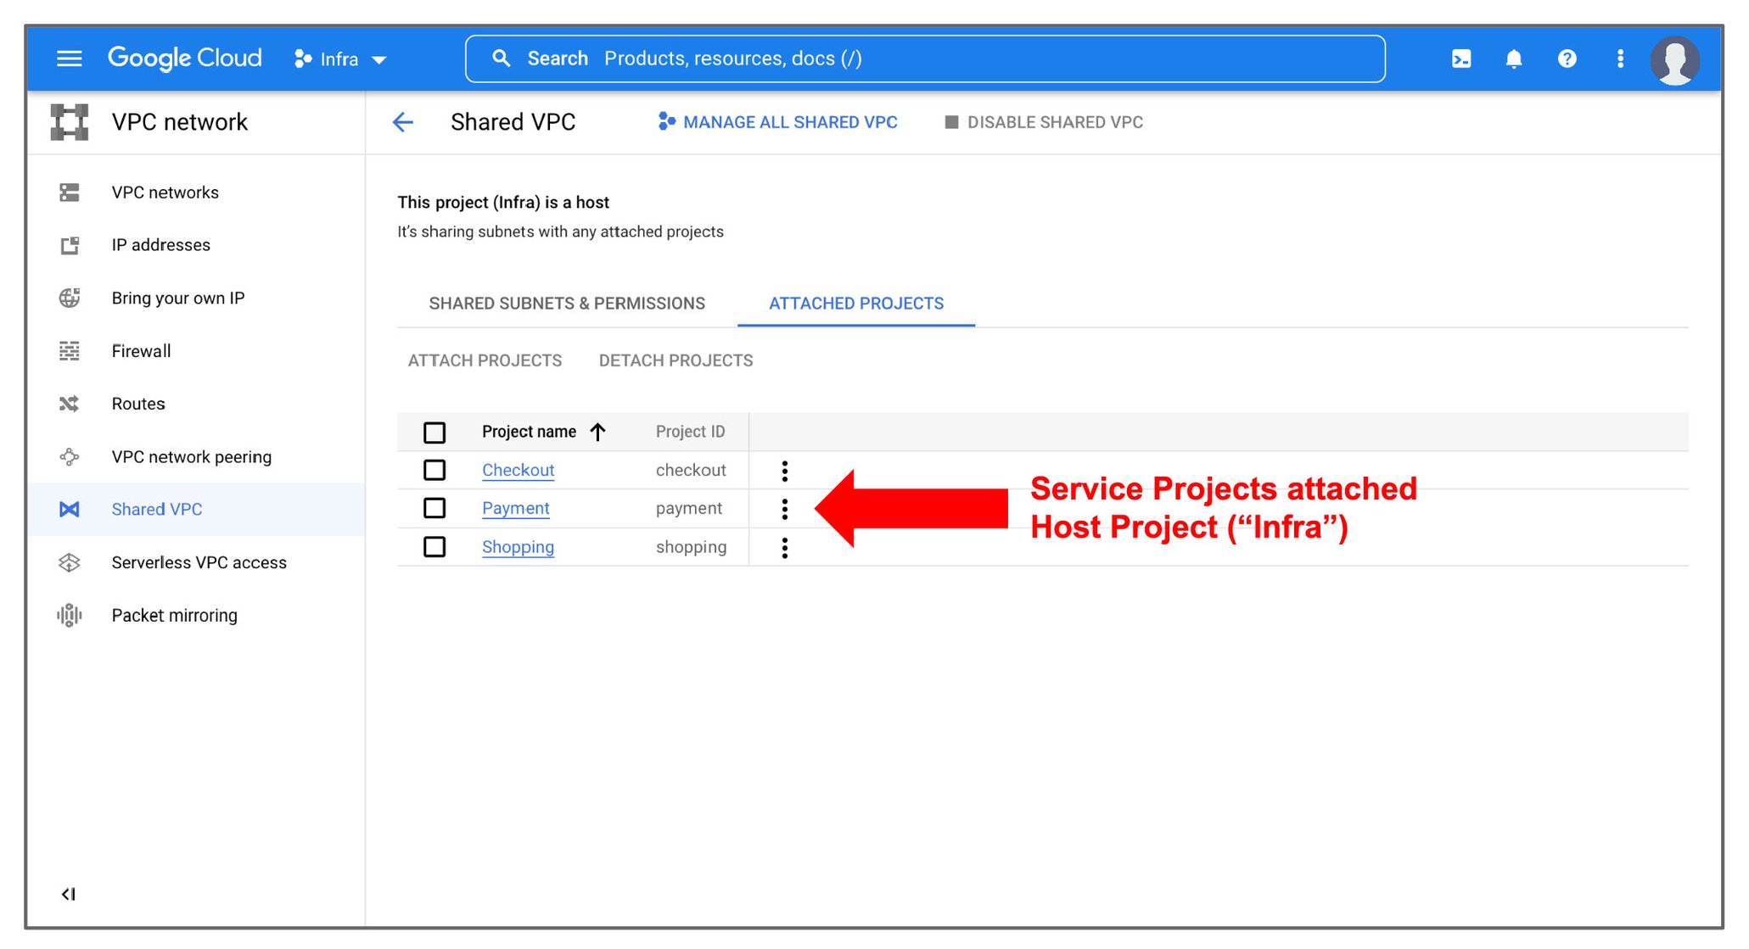Switch to Shared Subnets & Permissions tab
This screenshot has height=949, width=1749.
(x=567, y=303)
